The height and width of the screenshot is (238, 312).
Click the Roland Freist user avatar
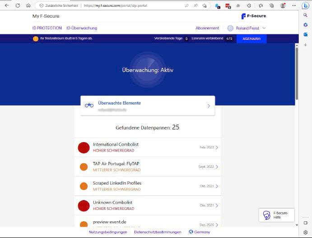coord(230,28)
